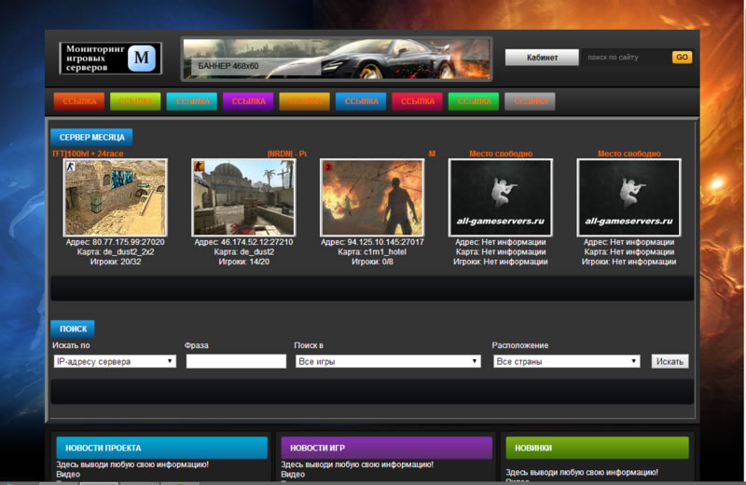Open the c1m1_hotel server thumbnail

point(372,197)
